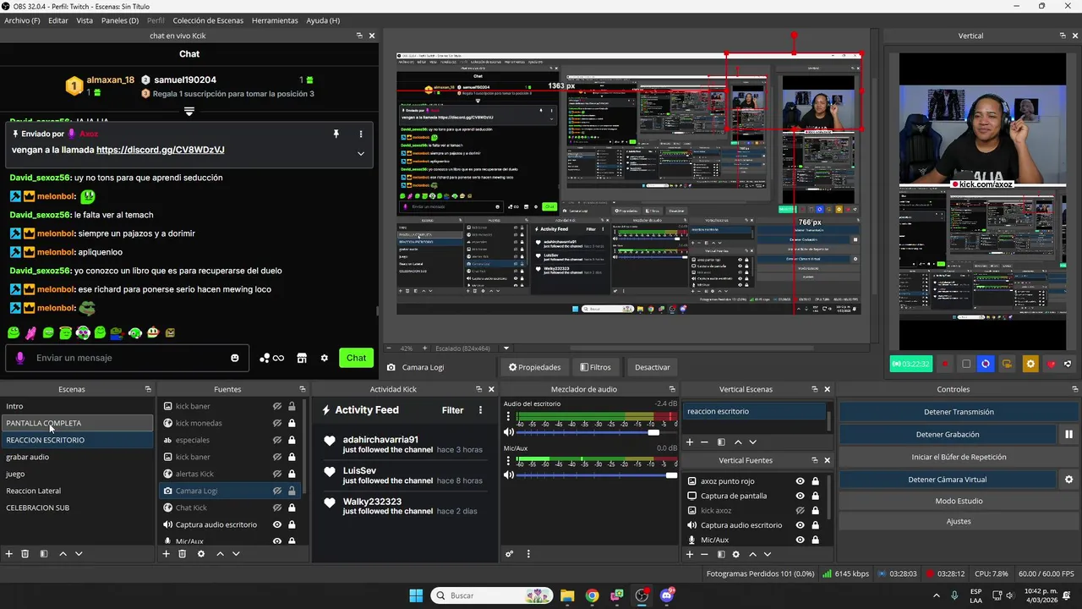1082x609 pixels.
Task: Expand the pinned message chevron
Action: (x=361, y=153)
